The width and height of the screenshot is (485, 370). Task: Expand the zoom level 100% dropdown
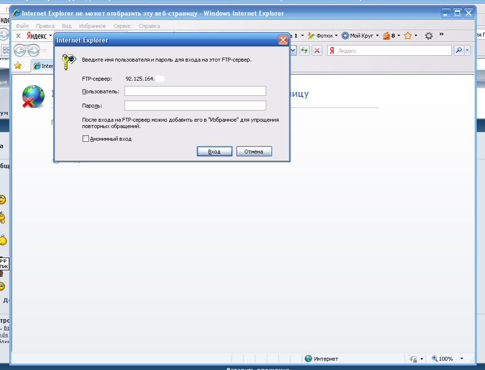coord(462,359)
